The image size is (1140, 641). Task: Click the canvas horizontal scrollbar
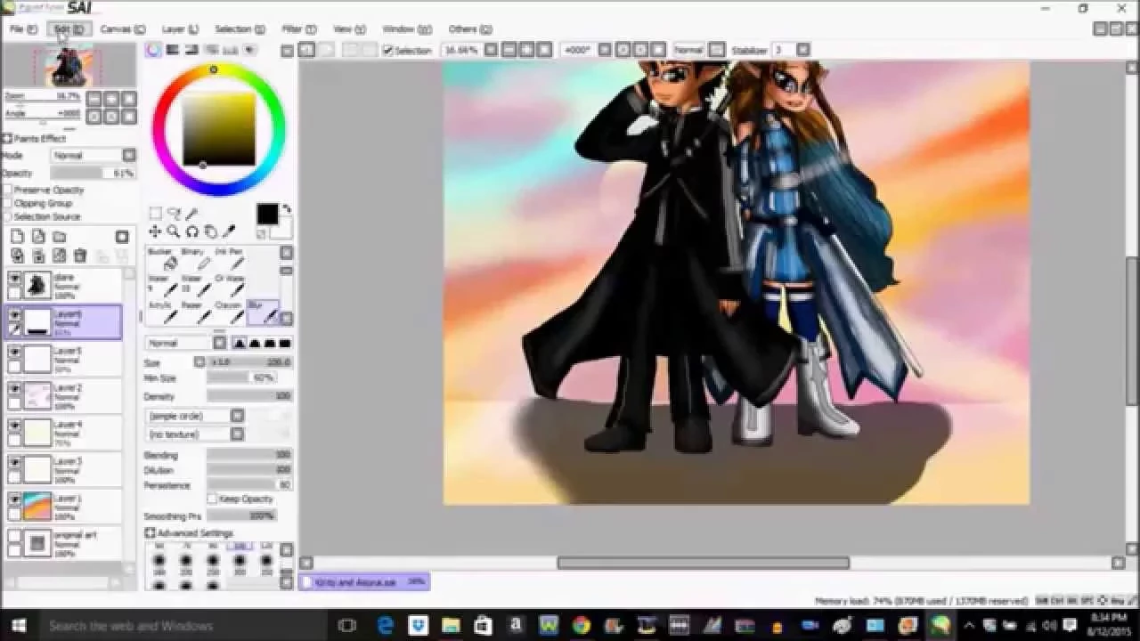click(704, 563)
